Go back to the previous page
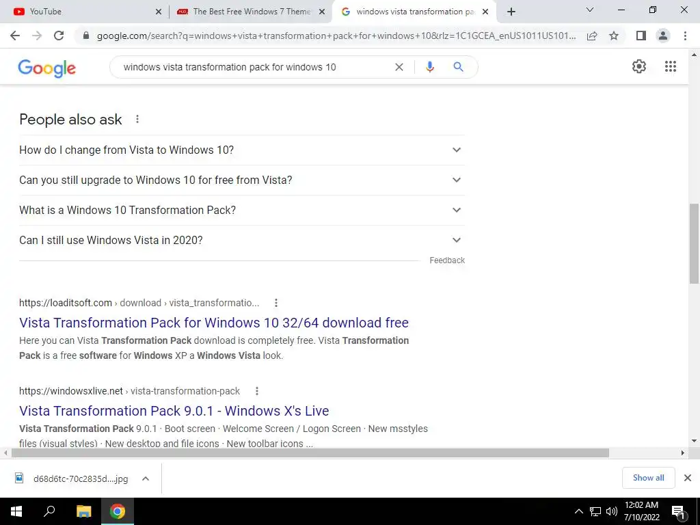Viewport: 700px width, 525px height. 15,36
